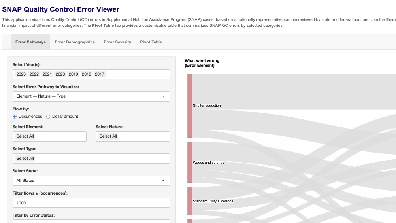The image size is (396, 223).
Task: Choose the Dollar amount flow option
Action: click(x=49, y=117)
